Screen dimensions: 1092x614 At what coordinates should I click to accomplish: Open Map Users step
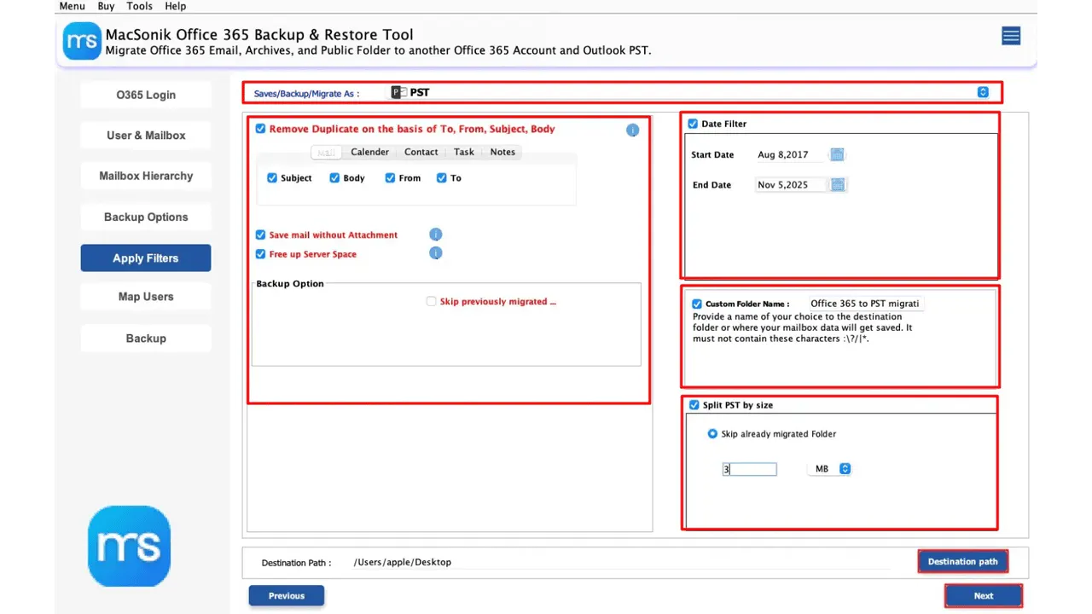[146, 297]
